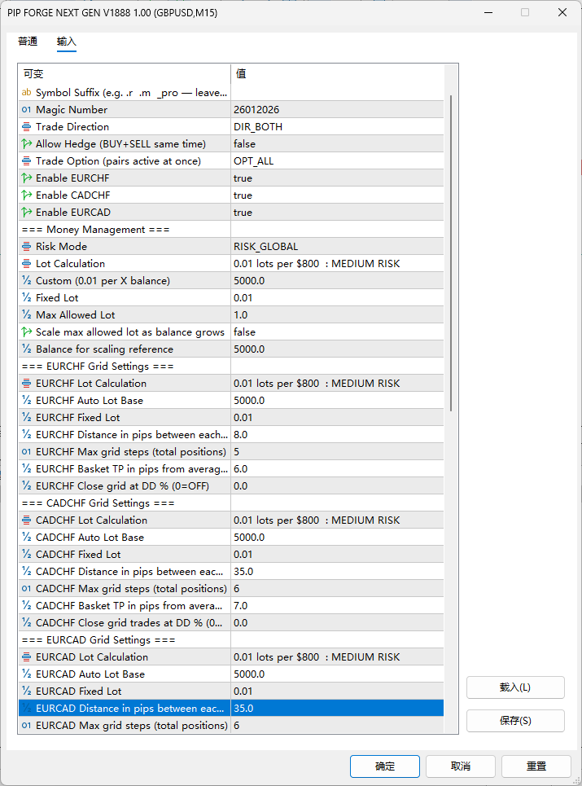This screenshot has width=582, height=786.
Task: Click the integer icon beside EURCAD Max grid steps
Action: click(x=27, y=726)
